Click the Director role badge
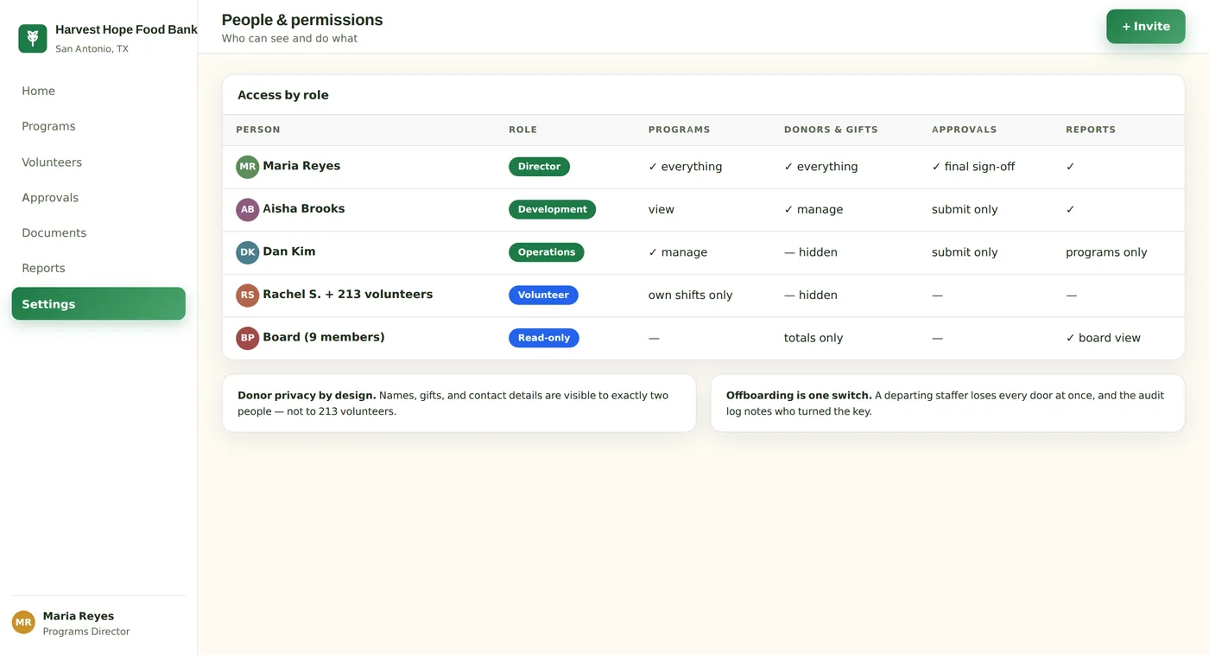The height and width of the screenshot is (655, 1209). 539,167
